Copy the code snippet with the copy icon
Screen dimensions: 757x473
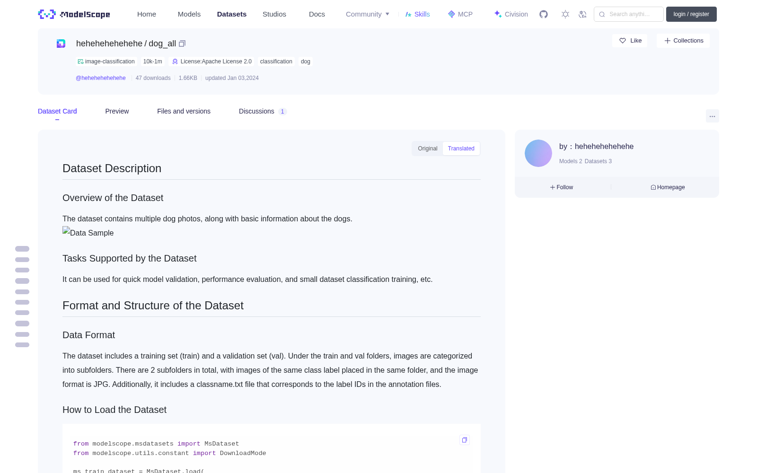click(465, 440)
